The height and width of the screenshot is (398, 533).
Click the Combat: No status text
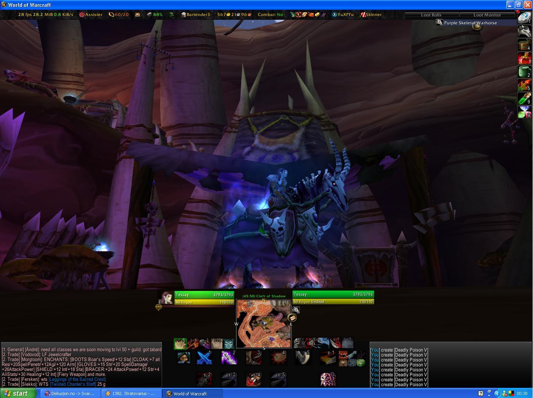click(x=270, y=14)
